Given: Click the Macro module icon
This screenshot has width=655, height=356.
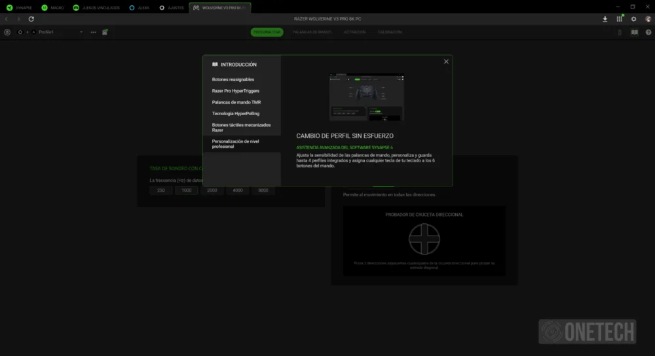Looking at the screenshot, I should click(45, 7).
